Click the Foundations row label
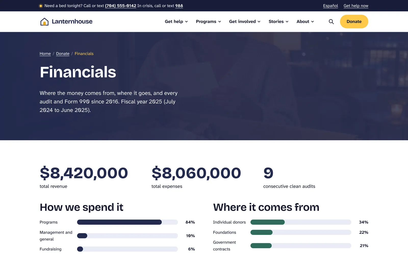 [x=224, y=232]
